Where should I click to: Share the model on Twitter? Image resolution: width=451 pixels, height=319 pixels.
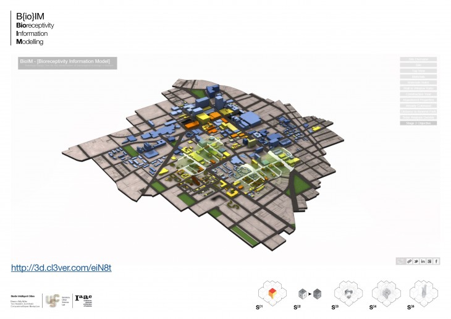pyautogui.click(x=416, y=262)
